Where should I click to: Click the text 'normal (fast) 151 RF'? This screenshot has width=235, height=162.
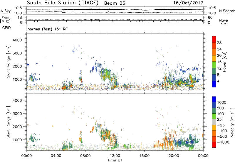point(48,29)
